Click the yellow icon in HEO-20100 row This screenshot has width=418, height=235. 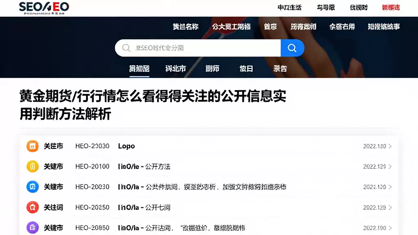[x=33, y=166]
